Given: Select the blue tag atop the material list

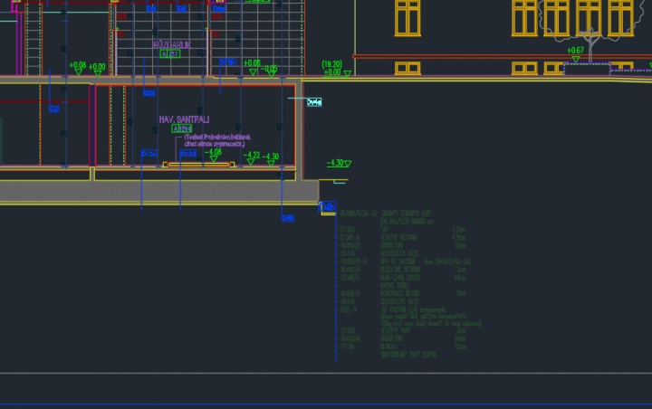Looking at the screenshot, I should coord(329,206).
